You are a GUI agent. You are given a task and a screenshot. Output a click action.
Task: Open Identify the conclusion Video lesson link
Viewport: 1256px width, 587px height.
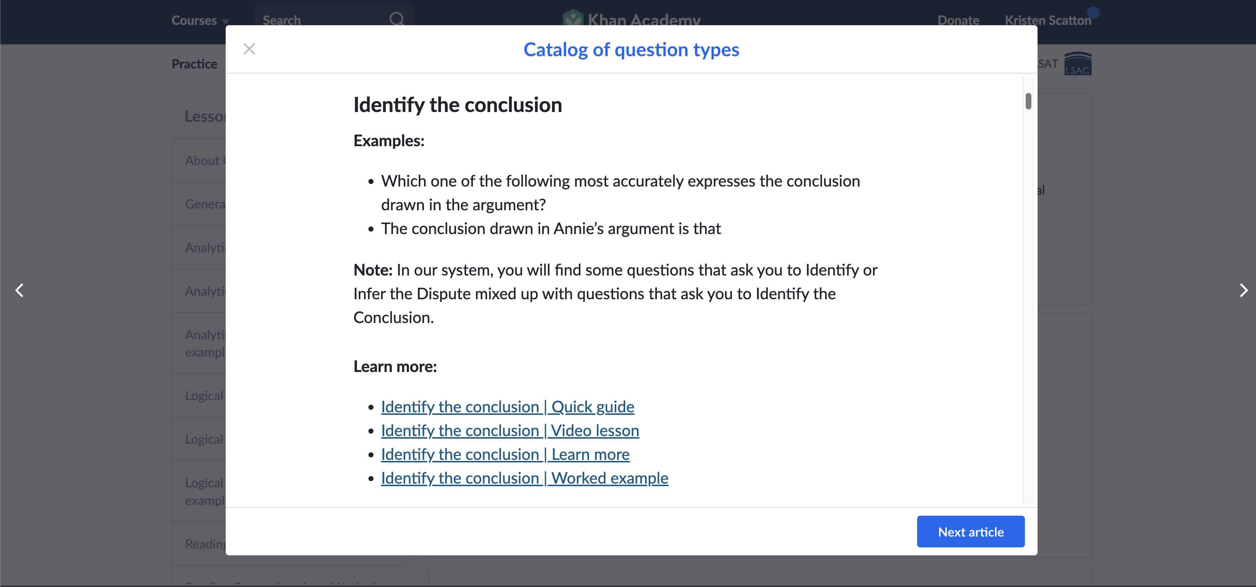[509, 431]
